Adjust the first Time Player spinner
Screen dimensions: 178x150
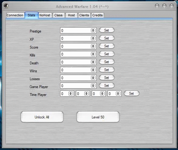pos(70,94)
